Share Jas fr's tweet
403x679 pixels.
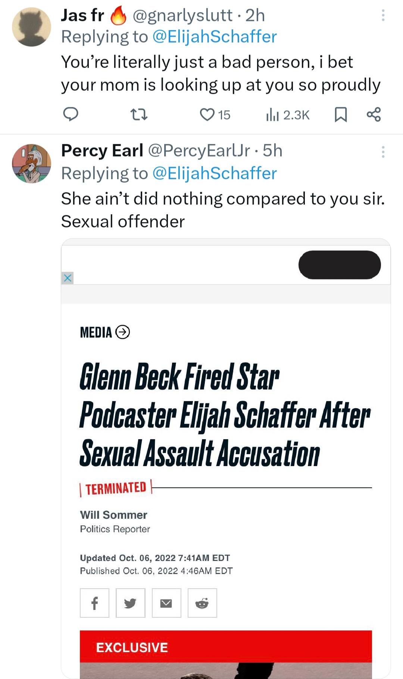pyautogui.click(x=374, y=114)
